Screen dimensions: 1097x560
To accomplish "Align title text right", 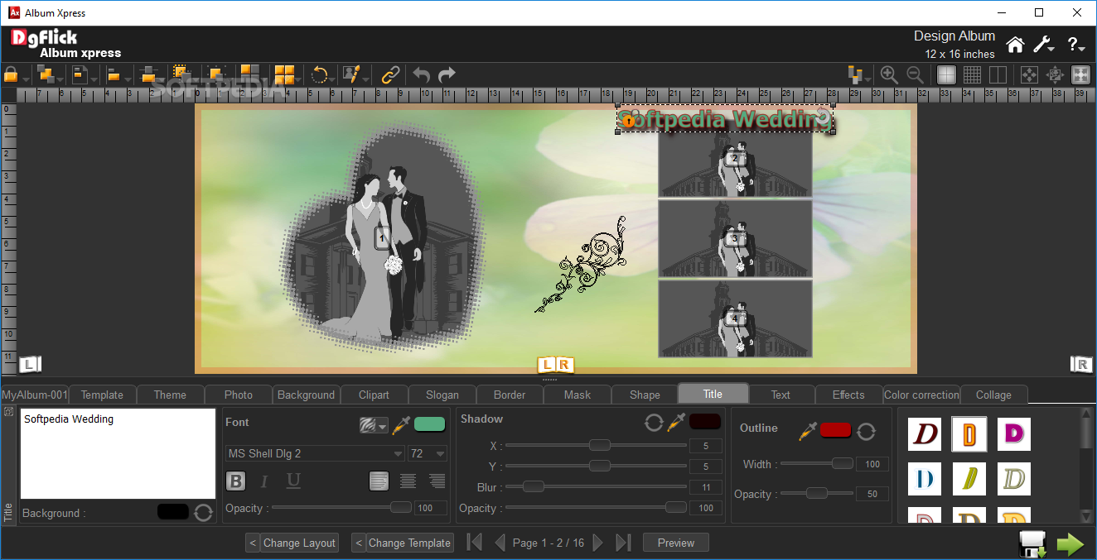I will tap(437, 481).
